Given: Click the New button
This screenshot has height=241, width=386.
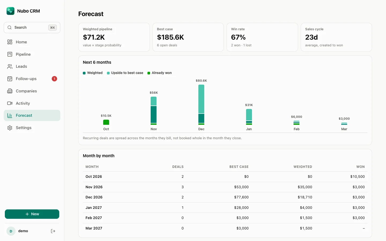Looking at the screenshot, I should [32, 214].
